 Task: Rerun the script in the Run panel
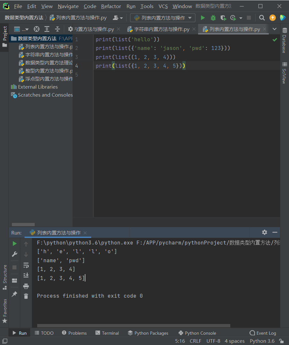click(15, 243)
